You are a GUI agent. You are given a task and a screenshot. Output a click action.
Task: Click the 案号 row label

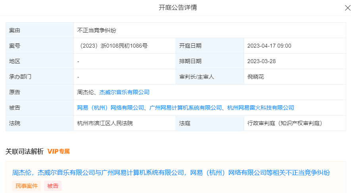pos(15,46)
